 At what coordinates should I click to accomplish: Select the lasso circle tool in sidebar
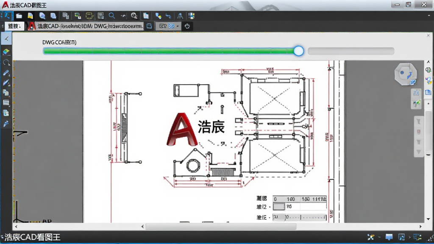click(6, 63)
